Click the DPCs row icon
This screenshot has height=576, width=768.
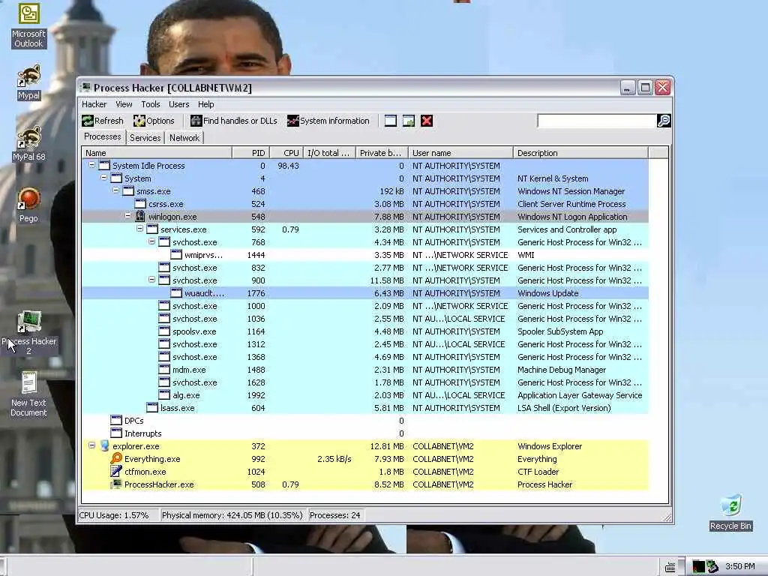tap(116, 420)
